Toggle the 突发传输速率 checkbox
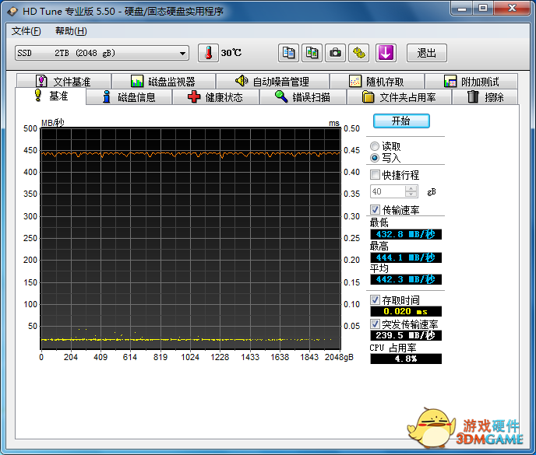The height and width of the screenshot is (455, 536). pos(375,324)
